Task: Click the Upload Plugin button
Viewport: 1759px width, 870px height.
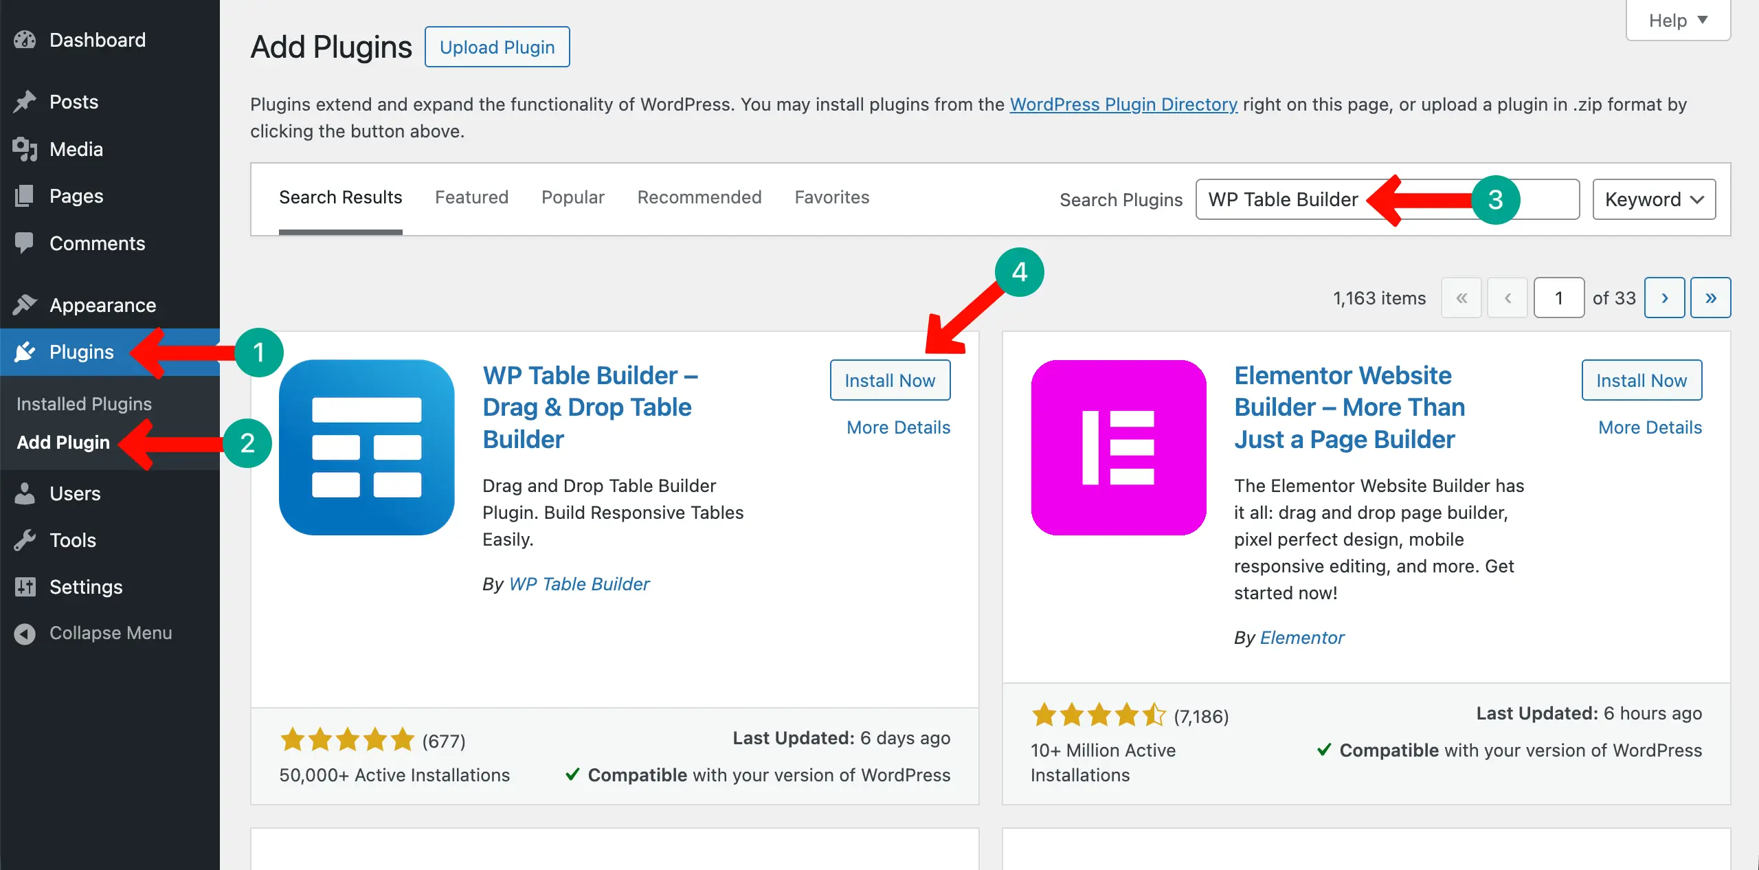Action: 497,46
